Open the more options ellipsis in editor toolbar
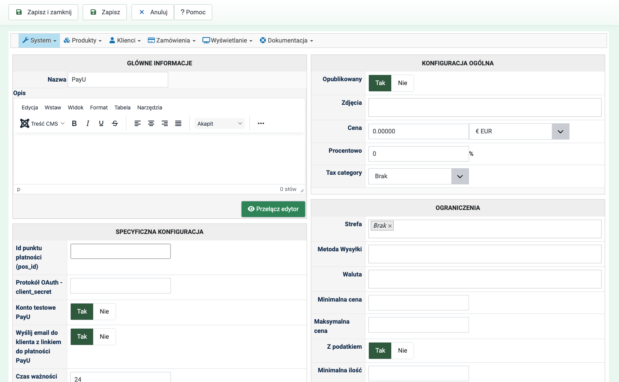Viewport: 619px width, 382px height. coord(261,123)
